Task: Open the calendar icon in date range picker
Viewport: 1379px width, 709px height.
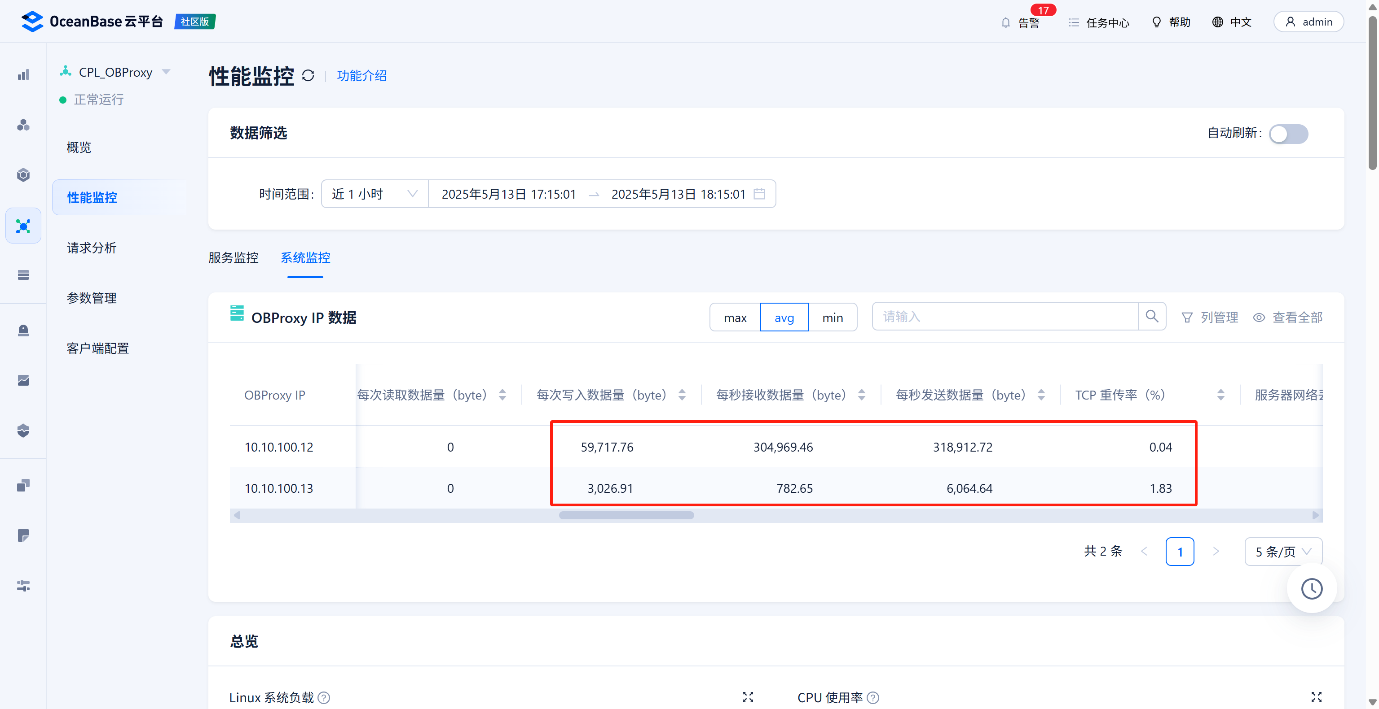Action: [759, 194]
